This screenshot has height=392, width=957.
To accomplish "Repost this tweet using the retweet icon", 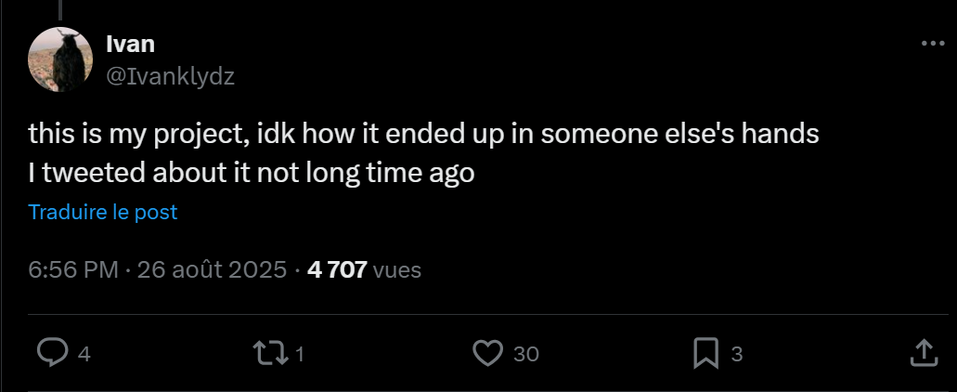I will click(x=269, y=352).
